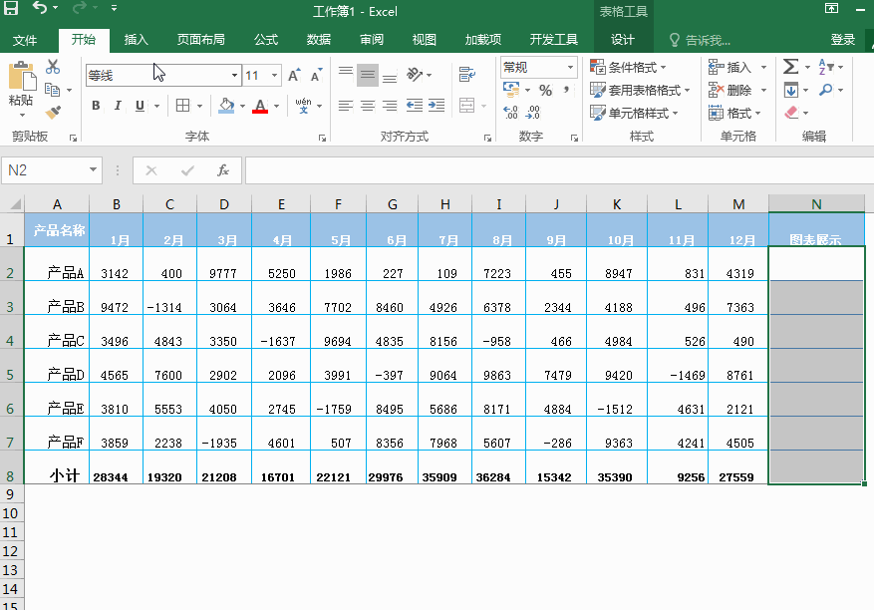Click the insert function fx icon
The image size is (874, 610).
[223, 170]
